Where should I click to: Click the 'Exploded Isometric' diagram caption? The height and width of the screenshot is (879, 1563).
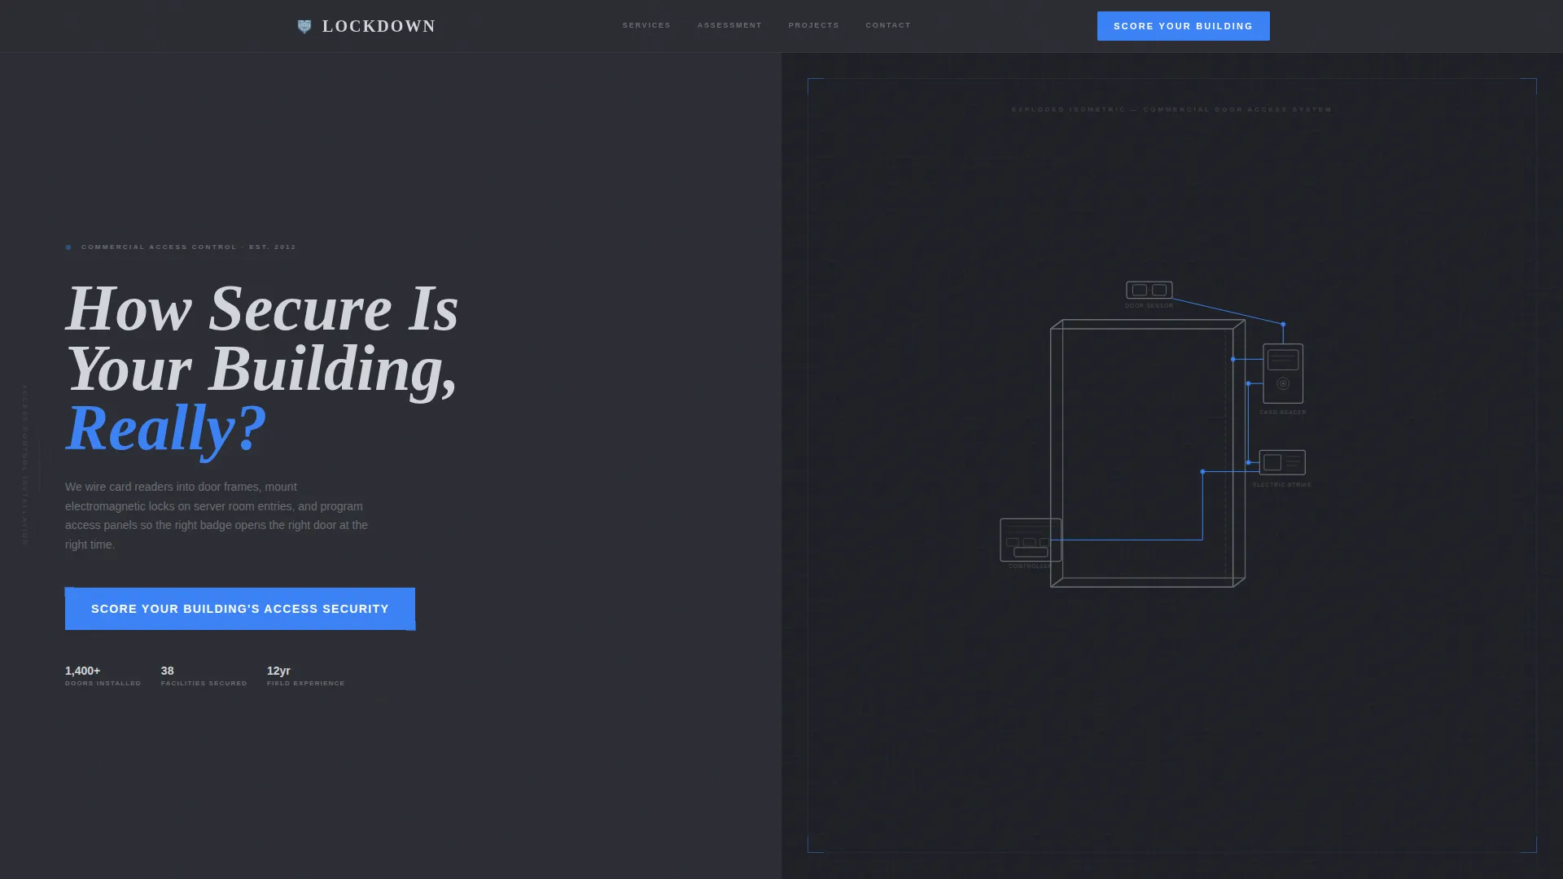(x=1171, y=109)
